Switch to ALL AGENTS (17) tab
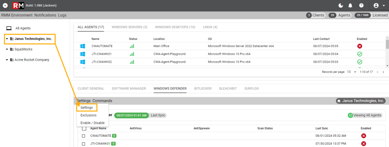Viewport: 389px width, 147px height. pyautogui.click(x=91, y=27)
